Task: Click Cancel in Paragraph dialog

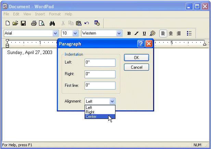Action: 136,67
